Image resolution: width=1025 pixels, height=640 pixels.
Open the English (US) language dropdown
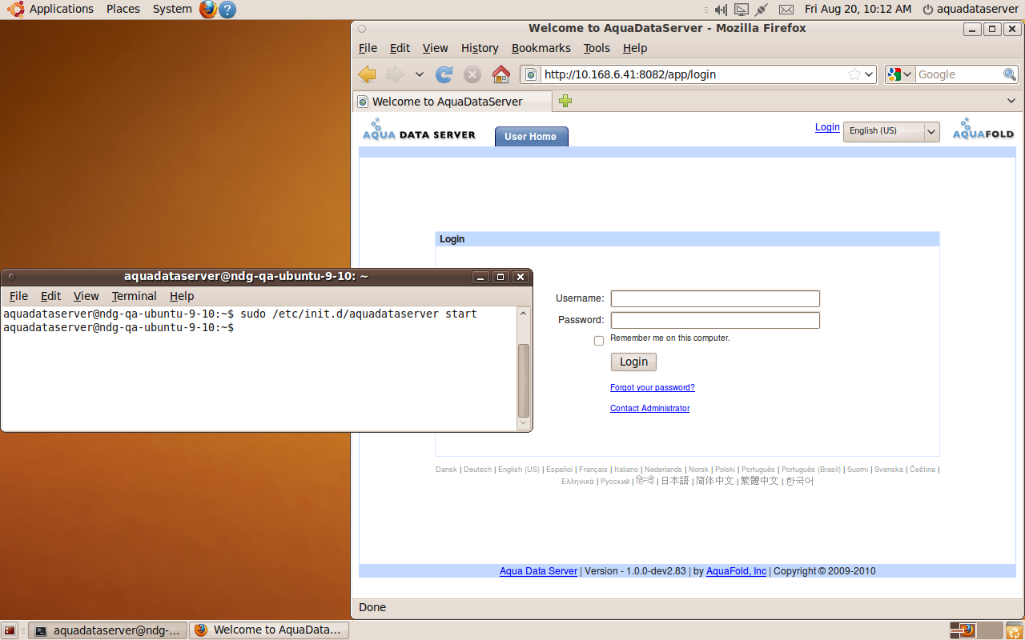pyautogui.click(x=891, y=131)
